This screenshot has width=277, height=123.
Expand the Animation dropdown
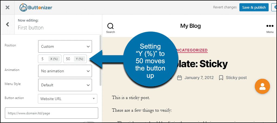65,71
